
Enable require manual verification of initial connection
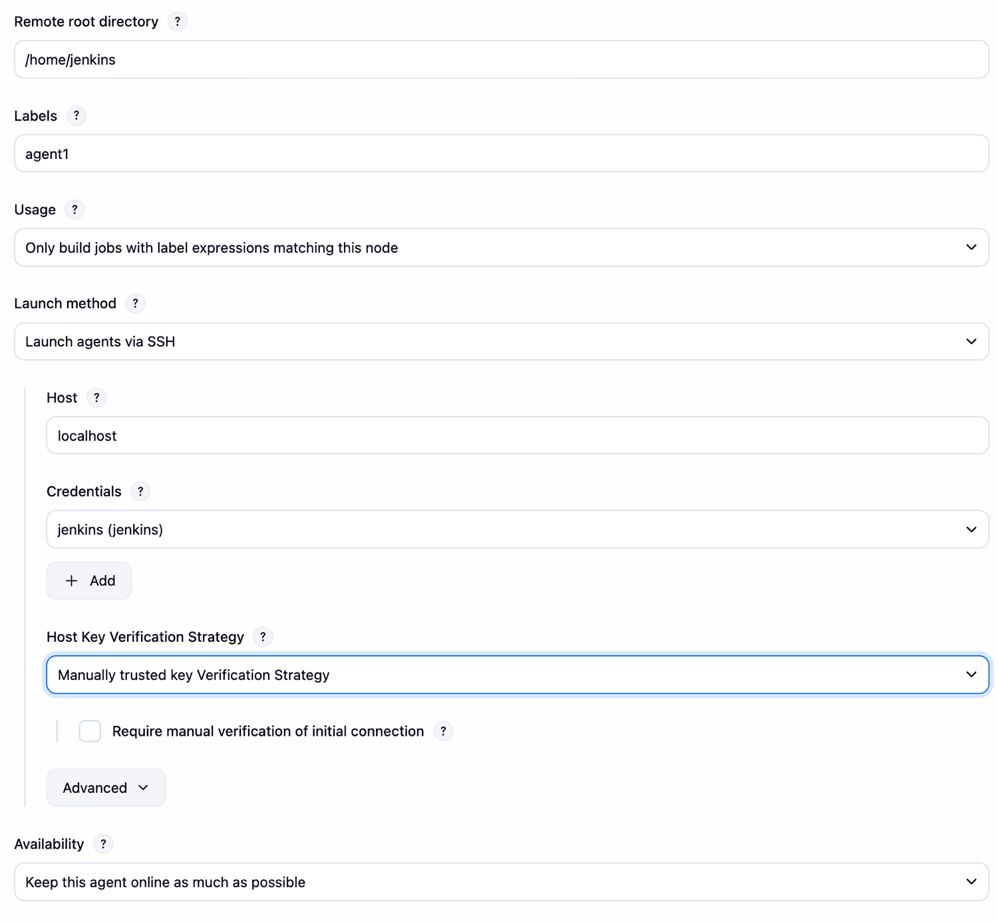(x=90, y=731)
